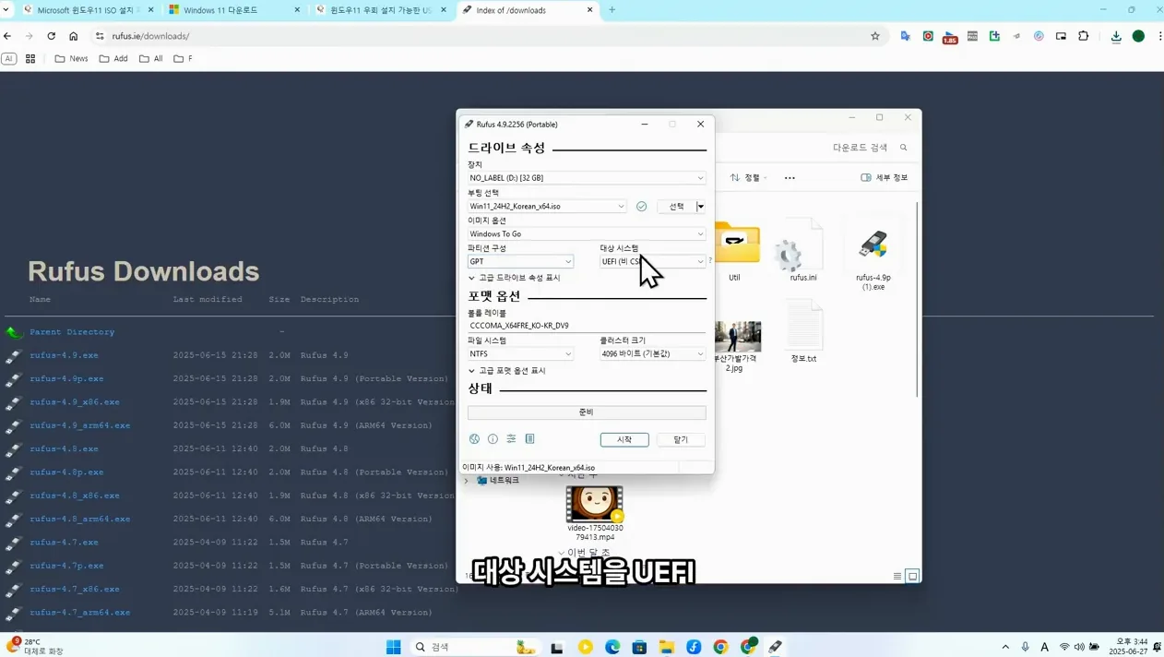Switch Explorer to large thumbnails view
Viewport: 1164px width, 657px height.
click(913, 576)
